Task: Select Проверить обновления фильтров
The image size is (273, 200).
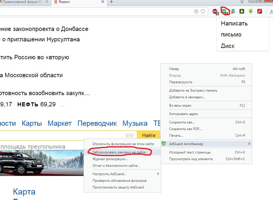Action: [122, 181]
